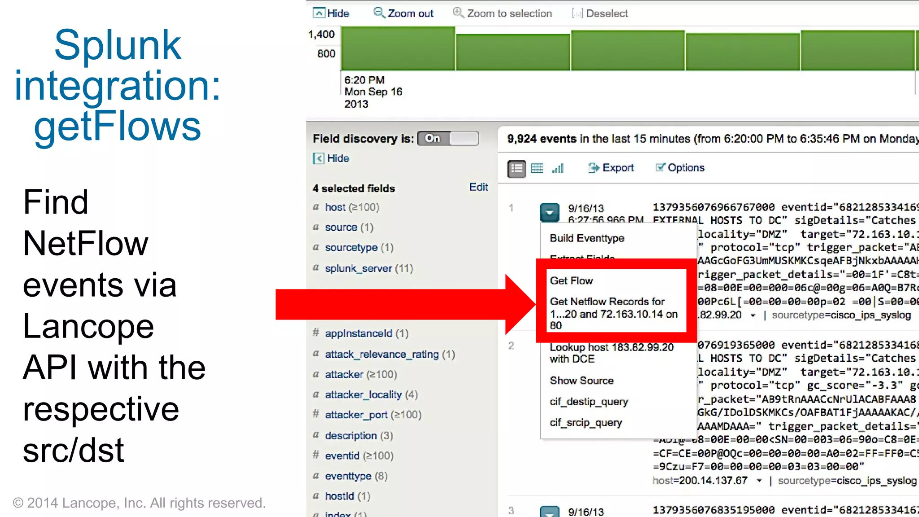Click the 9/16/13 timestamp of event 3

pos(586,512)
